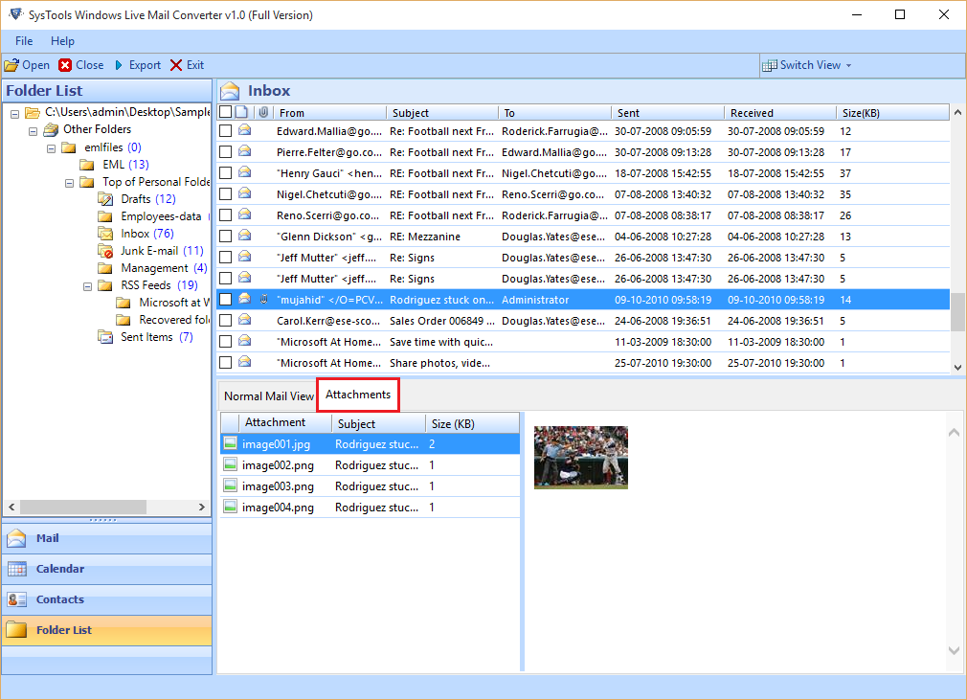Click the image003.png file icon

230,485
